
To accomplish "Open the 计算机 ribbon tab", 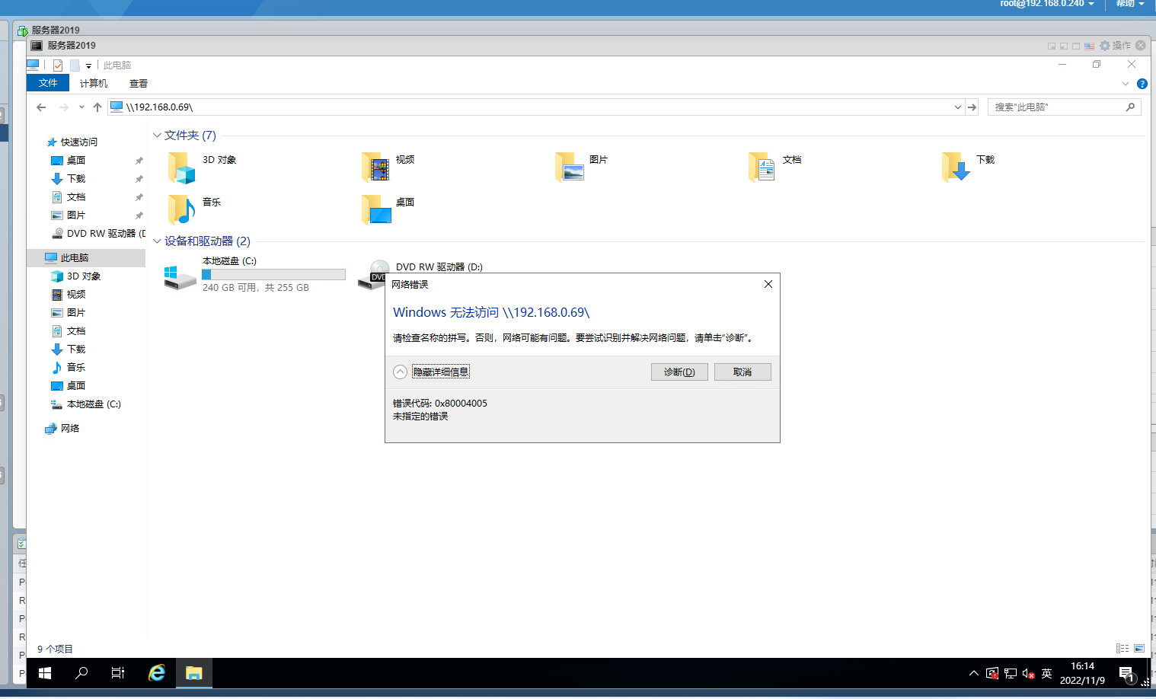I will click(x=94, y=83).
